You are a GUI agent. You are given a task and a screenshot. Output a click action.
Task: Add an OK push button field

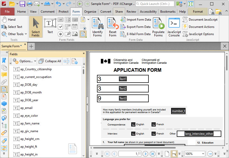[x=60, y=20]
